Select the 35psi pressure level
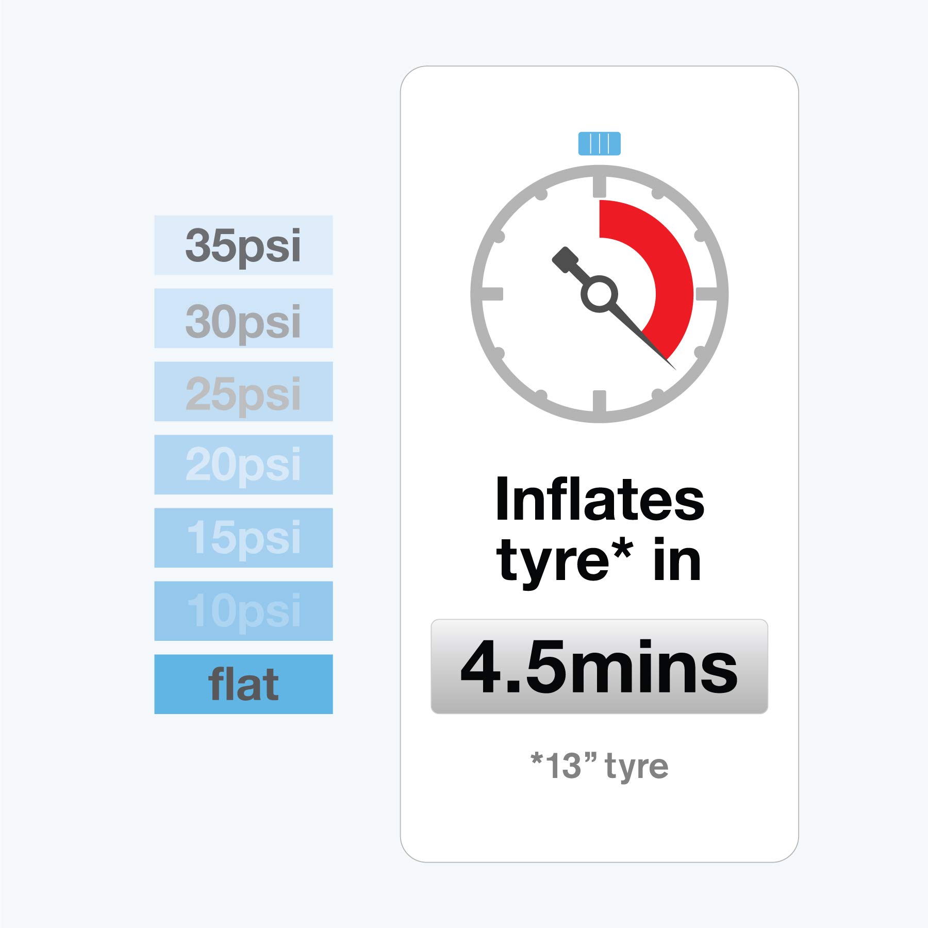This screenshot has height=928, width=928. (x=243, y=245)
